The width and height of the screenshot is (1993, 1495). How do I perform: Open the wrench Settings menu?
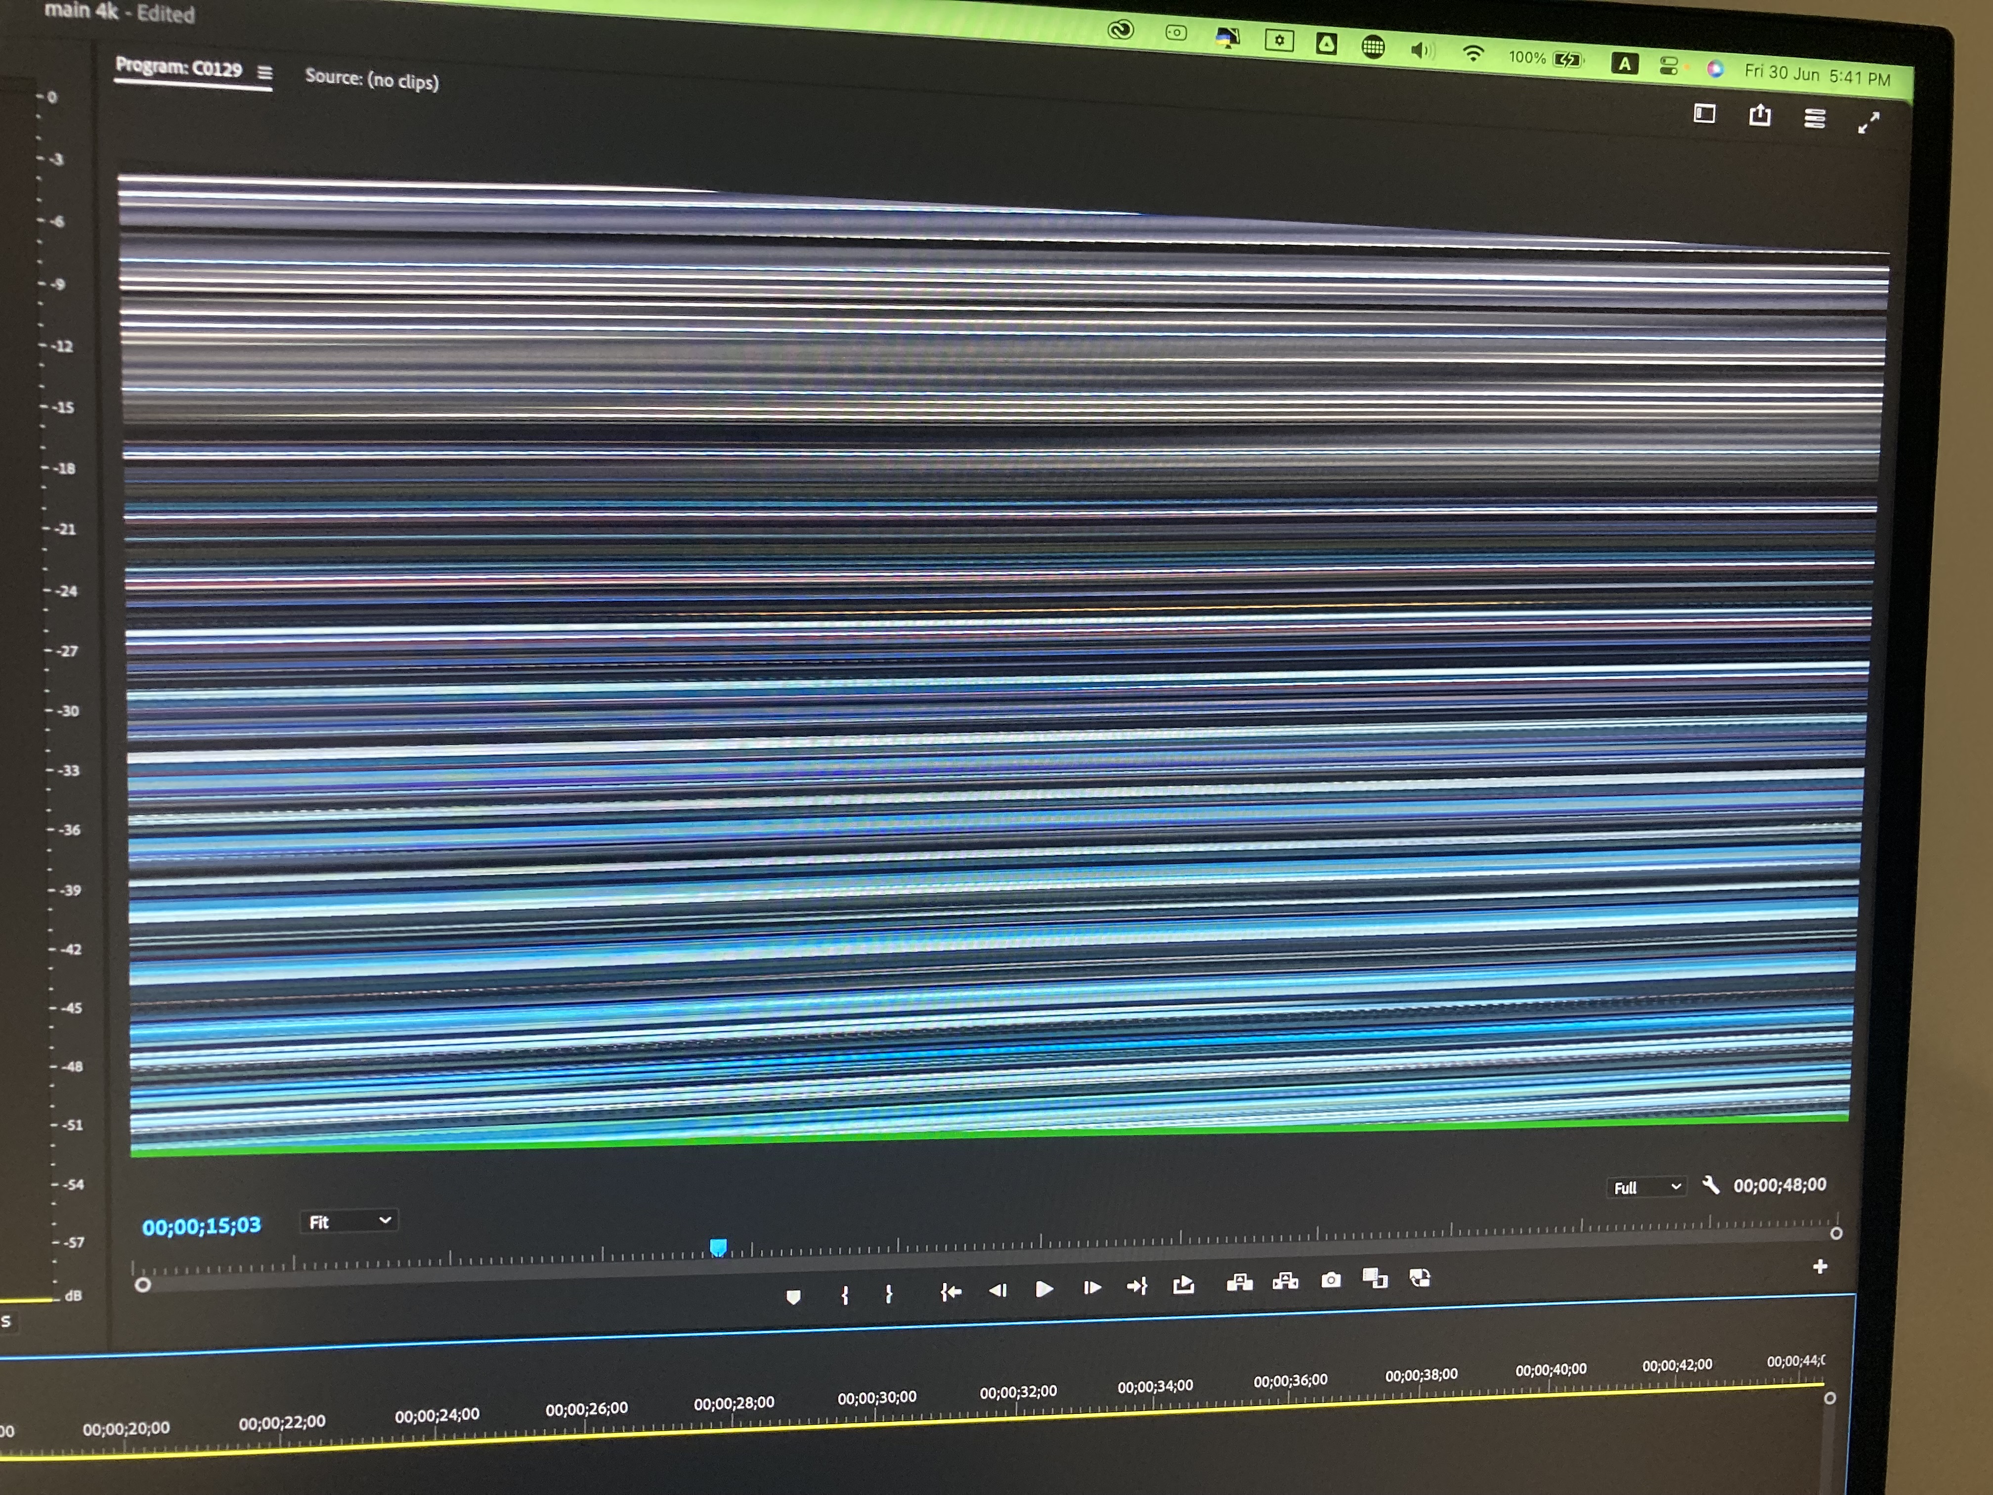(x=1710, y=1184)
